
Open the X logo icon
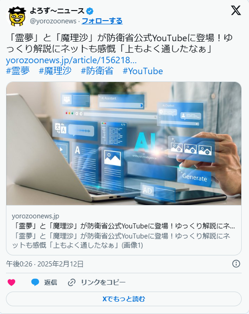point(236,11)
